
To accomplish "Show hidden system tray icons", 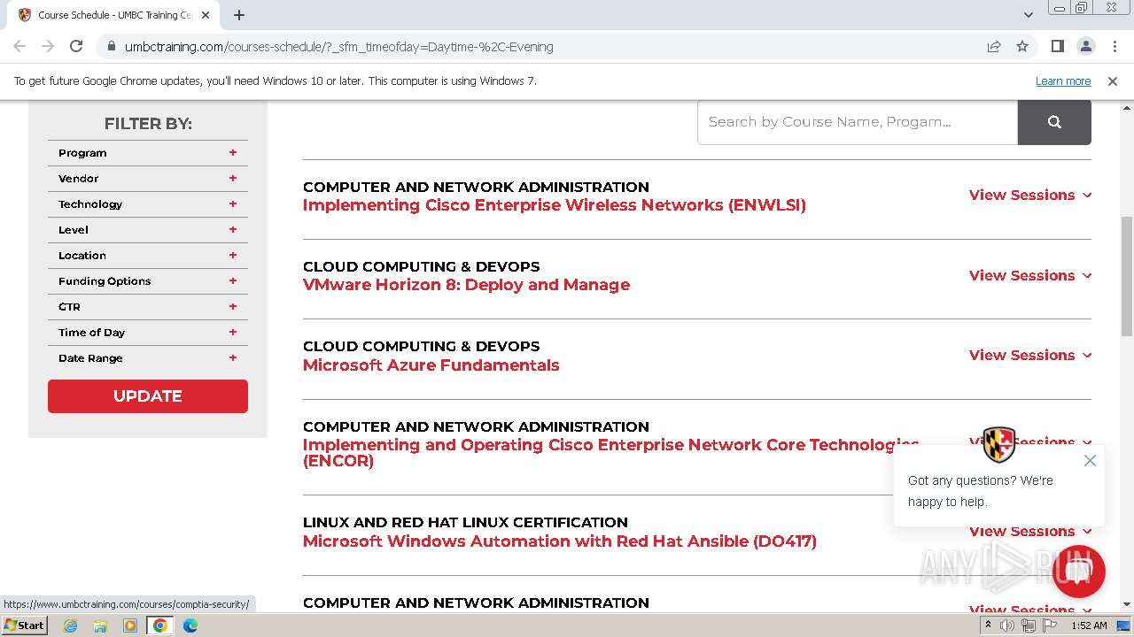I will point(988,625).
